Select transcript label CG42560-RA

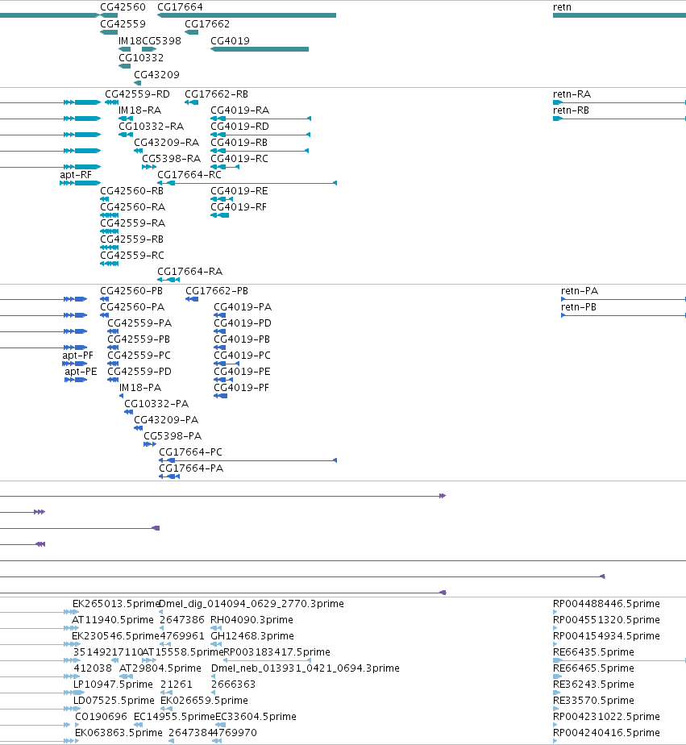click(132, 207)
